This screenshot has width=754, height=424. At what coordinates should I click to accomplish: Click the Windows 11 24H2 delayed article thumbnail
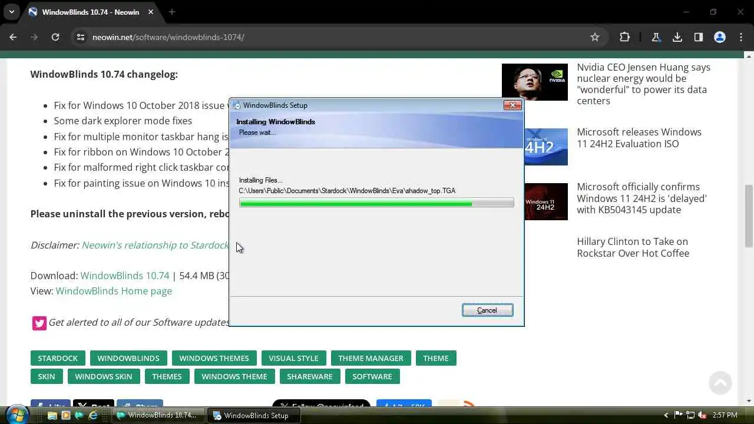pyautogui.click(x=546, y=201)
